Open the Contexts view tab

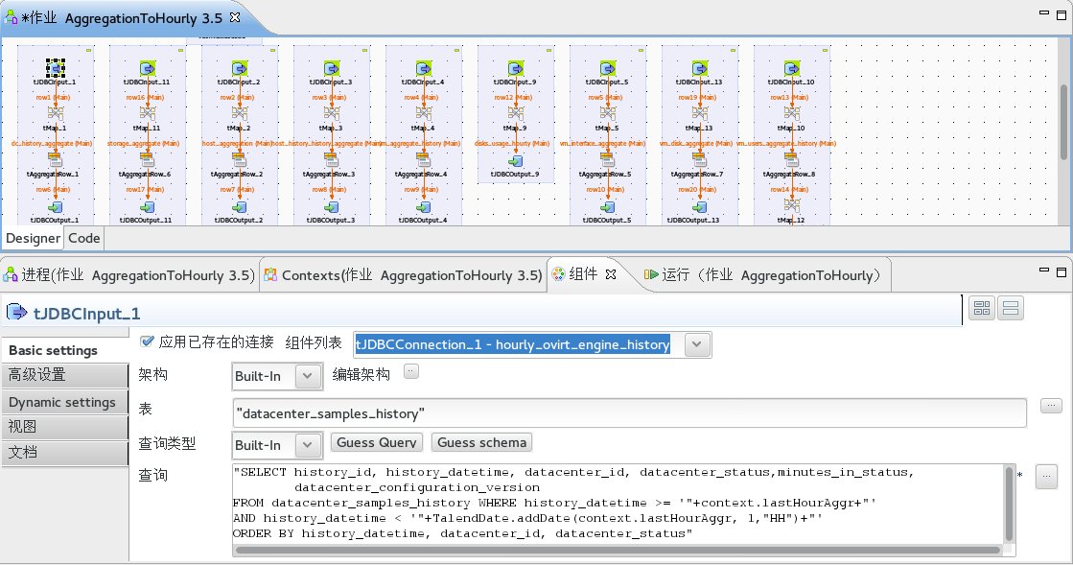(x=403, y=275)
